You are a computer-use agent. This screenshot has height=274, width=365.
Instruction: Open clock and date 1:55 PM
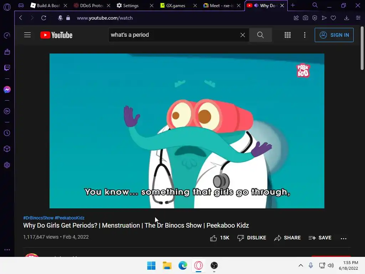[349, 265]
